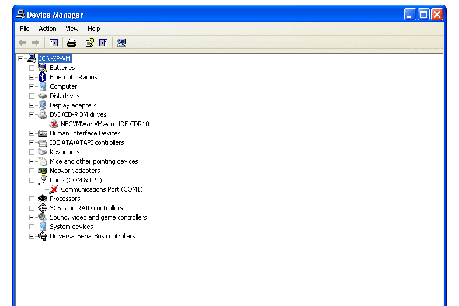
Task: Click the Universal Serial Bus controllers icon
Action: (x=43, y=236)
